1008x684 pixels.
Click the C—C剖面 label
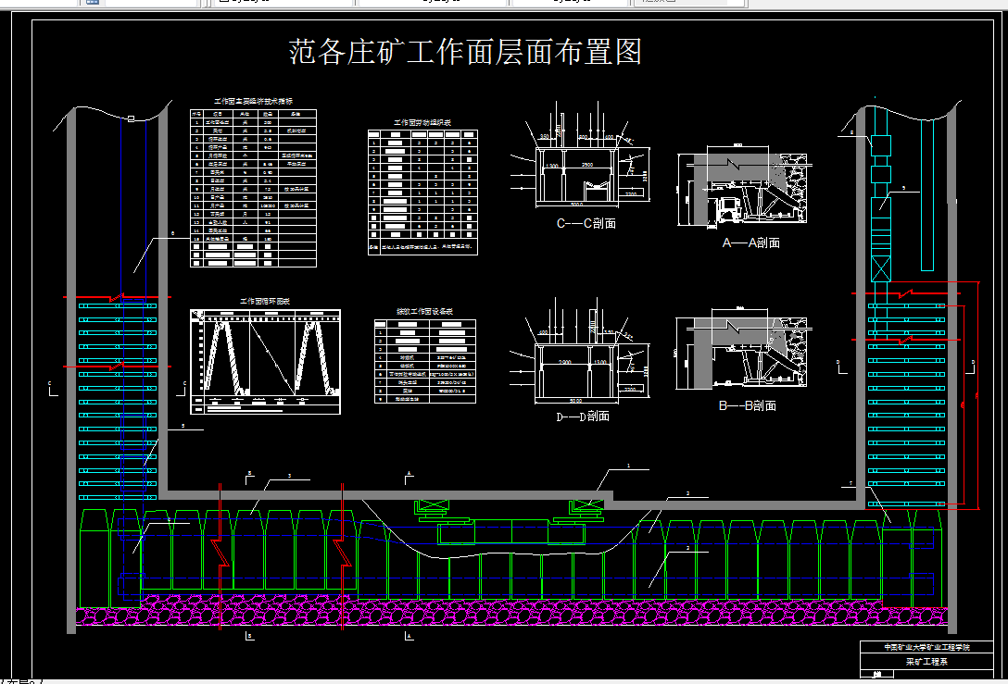(x=586, y=223)
